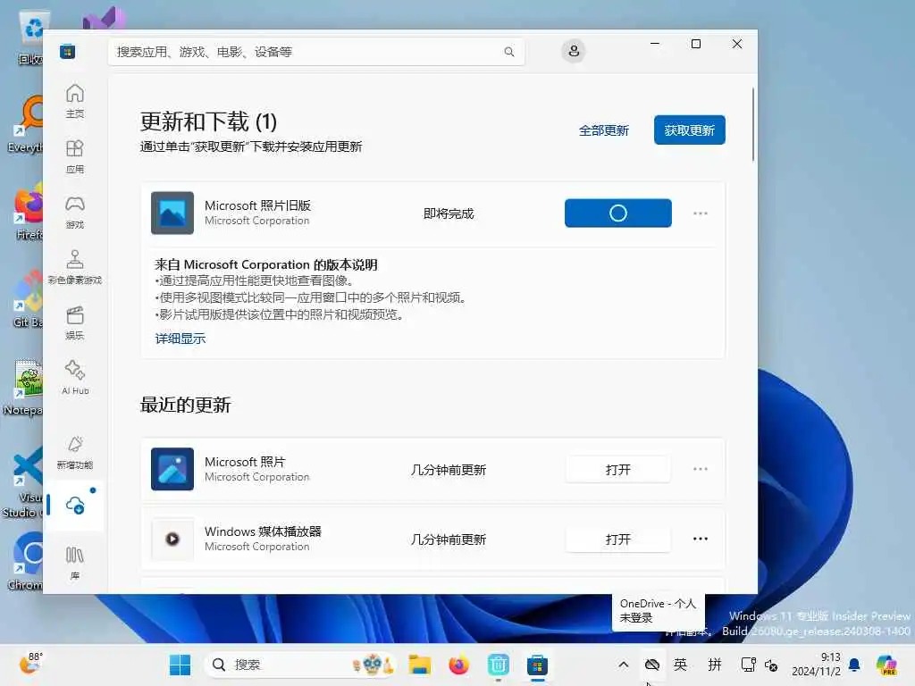Image resolution: width=915 pixels, height=686 pixels.
Task: Click the Store window vertical scrollbar
Action: point(752,123)
